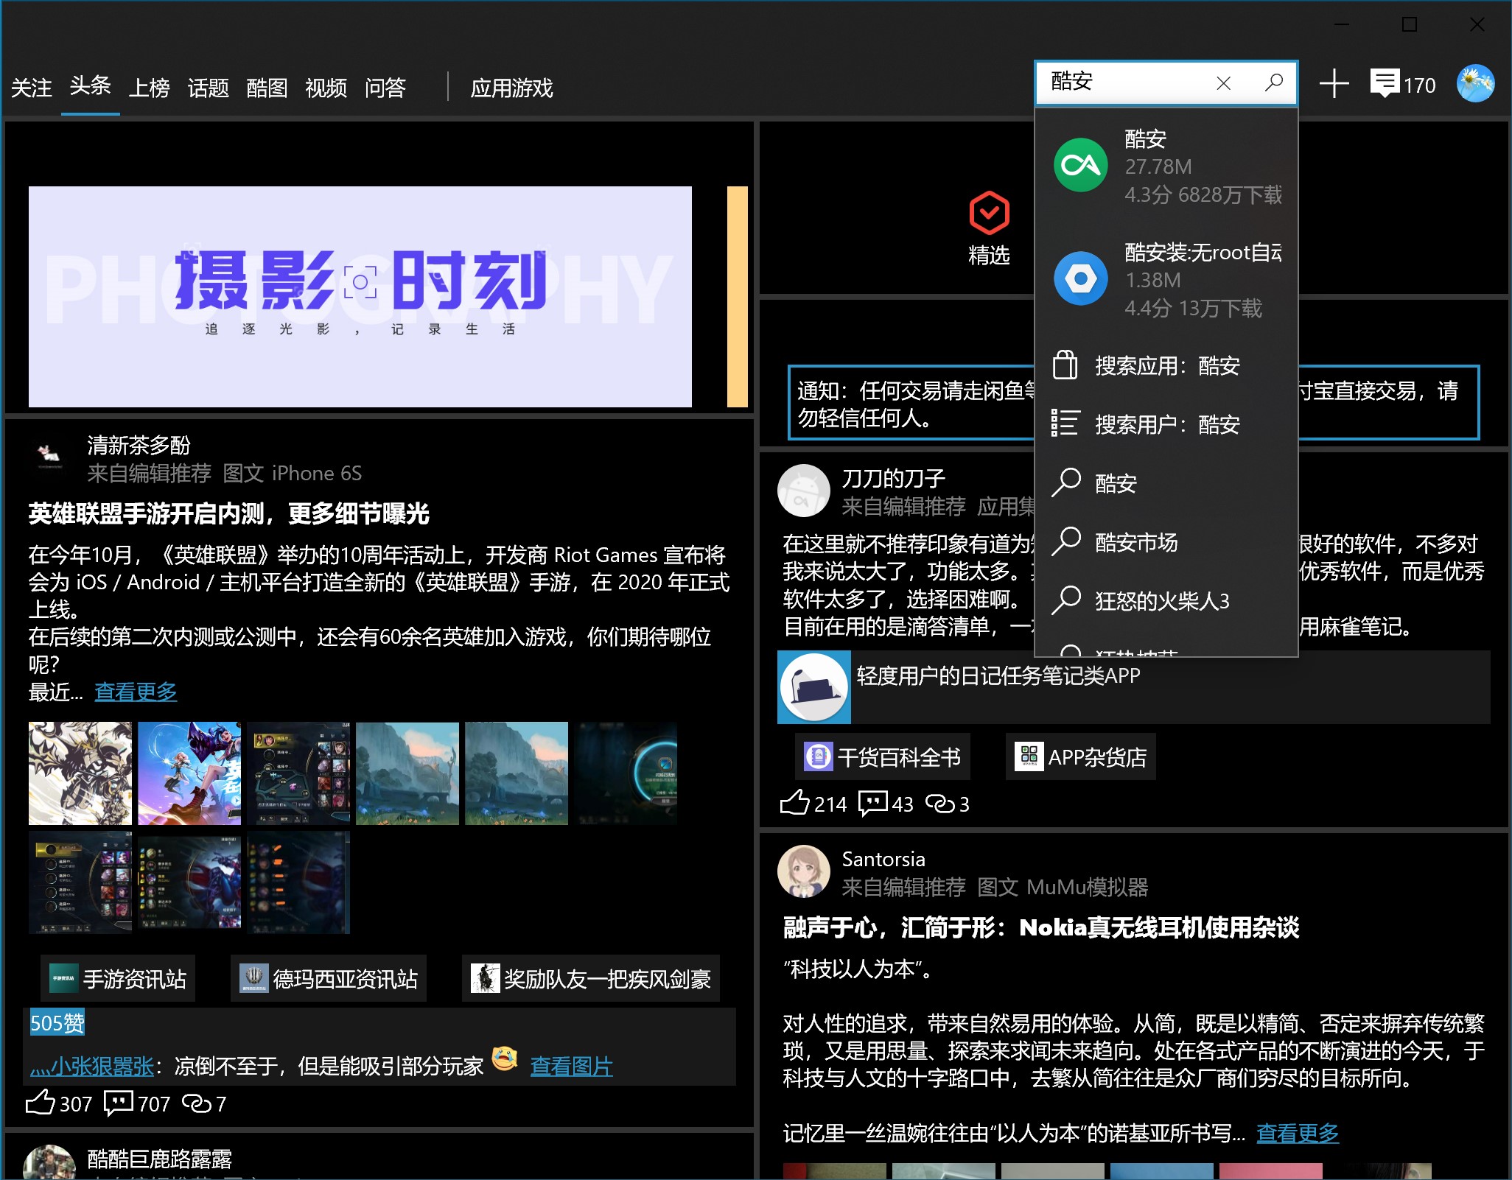This screenshot has width=1512, height=1180.
Task: Open the 手游资讯站 topic tag
Action: click(118, 979)
